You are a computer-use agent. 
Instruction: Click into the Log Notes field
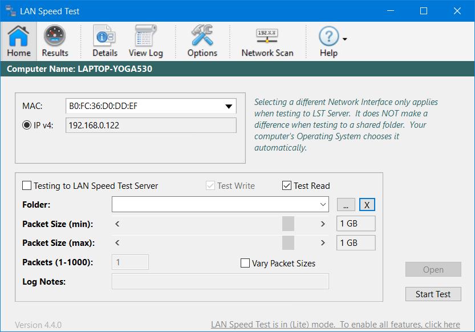point(220,281)
